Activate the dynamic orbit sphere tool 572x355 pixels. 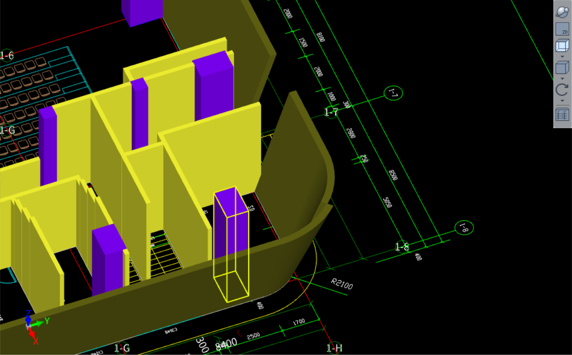coord(562,12)
